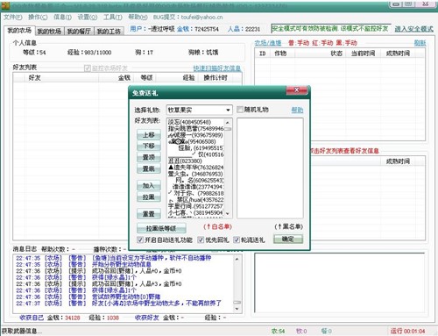The image size is (438, 336).
Task: Open the 选择礼物 dropdown showing 牧草果实
Action: point(199,110)
